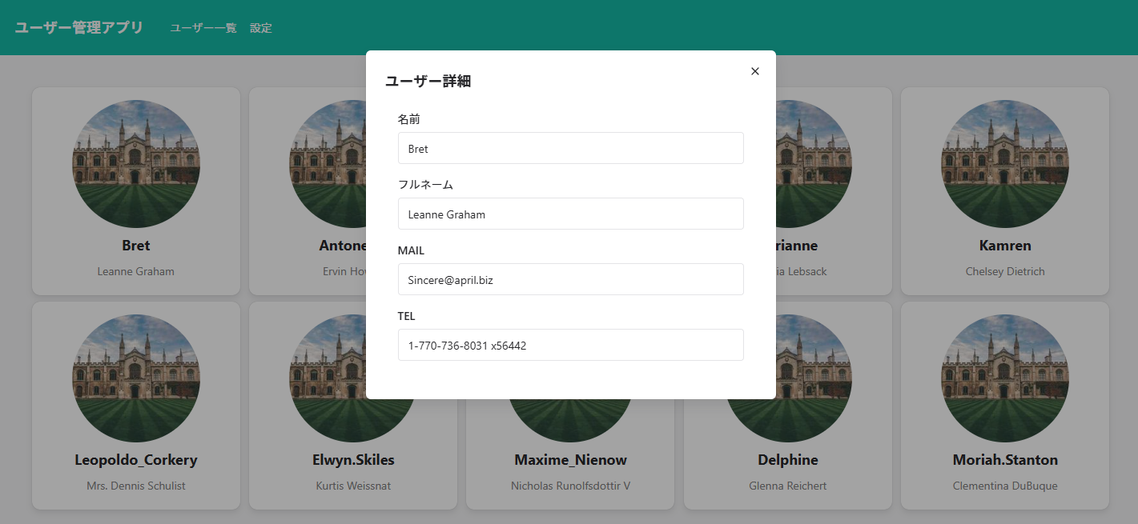Click the 名前 field containing Bret

(570, 148)
